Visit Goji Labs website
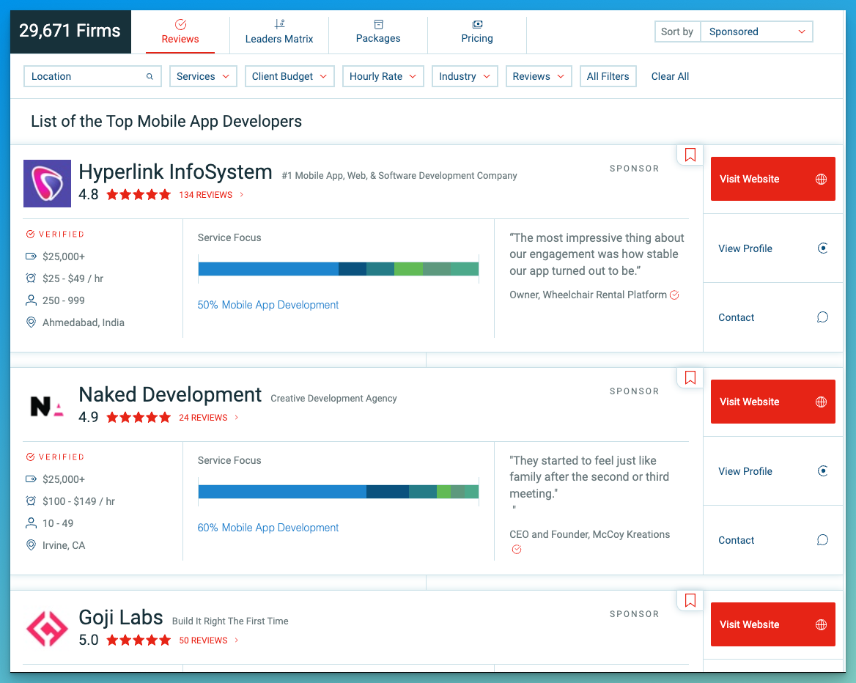This screenshot has height=683, width=856. (772, 624)
